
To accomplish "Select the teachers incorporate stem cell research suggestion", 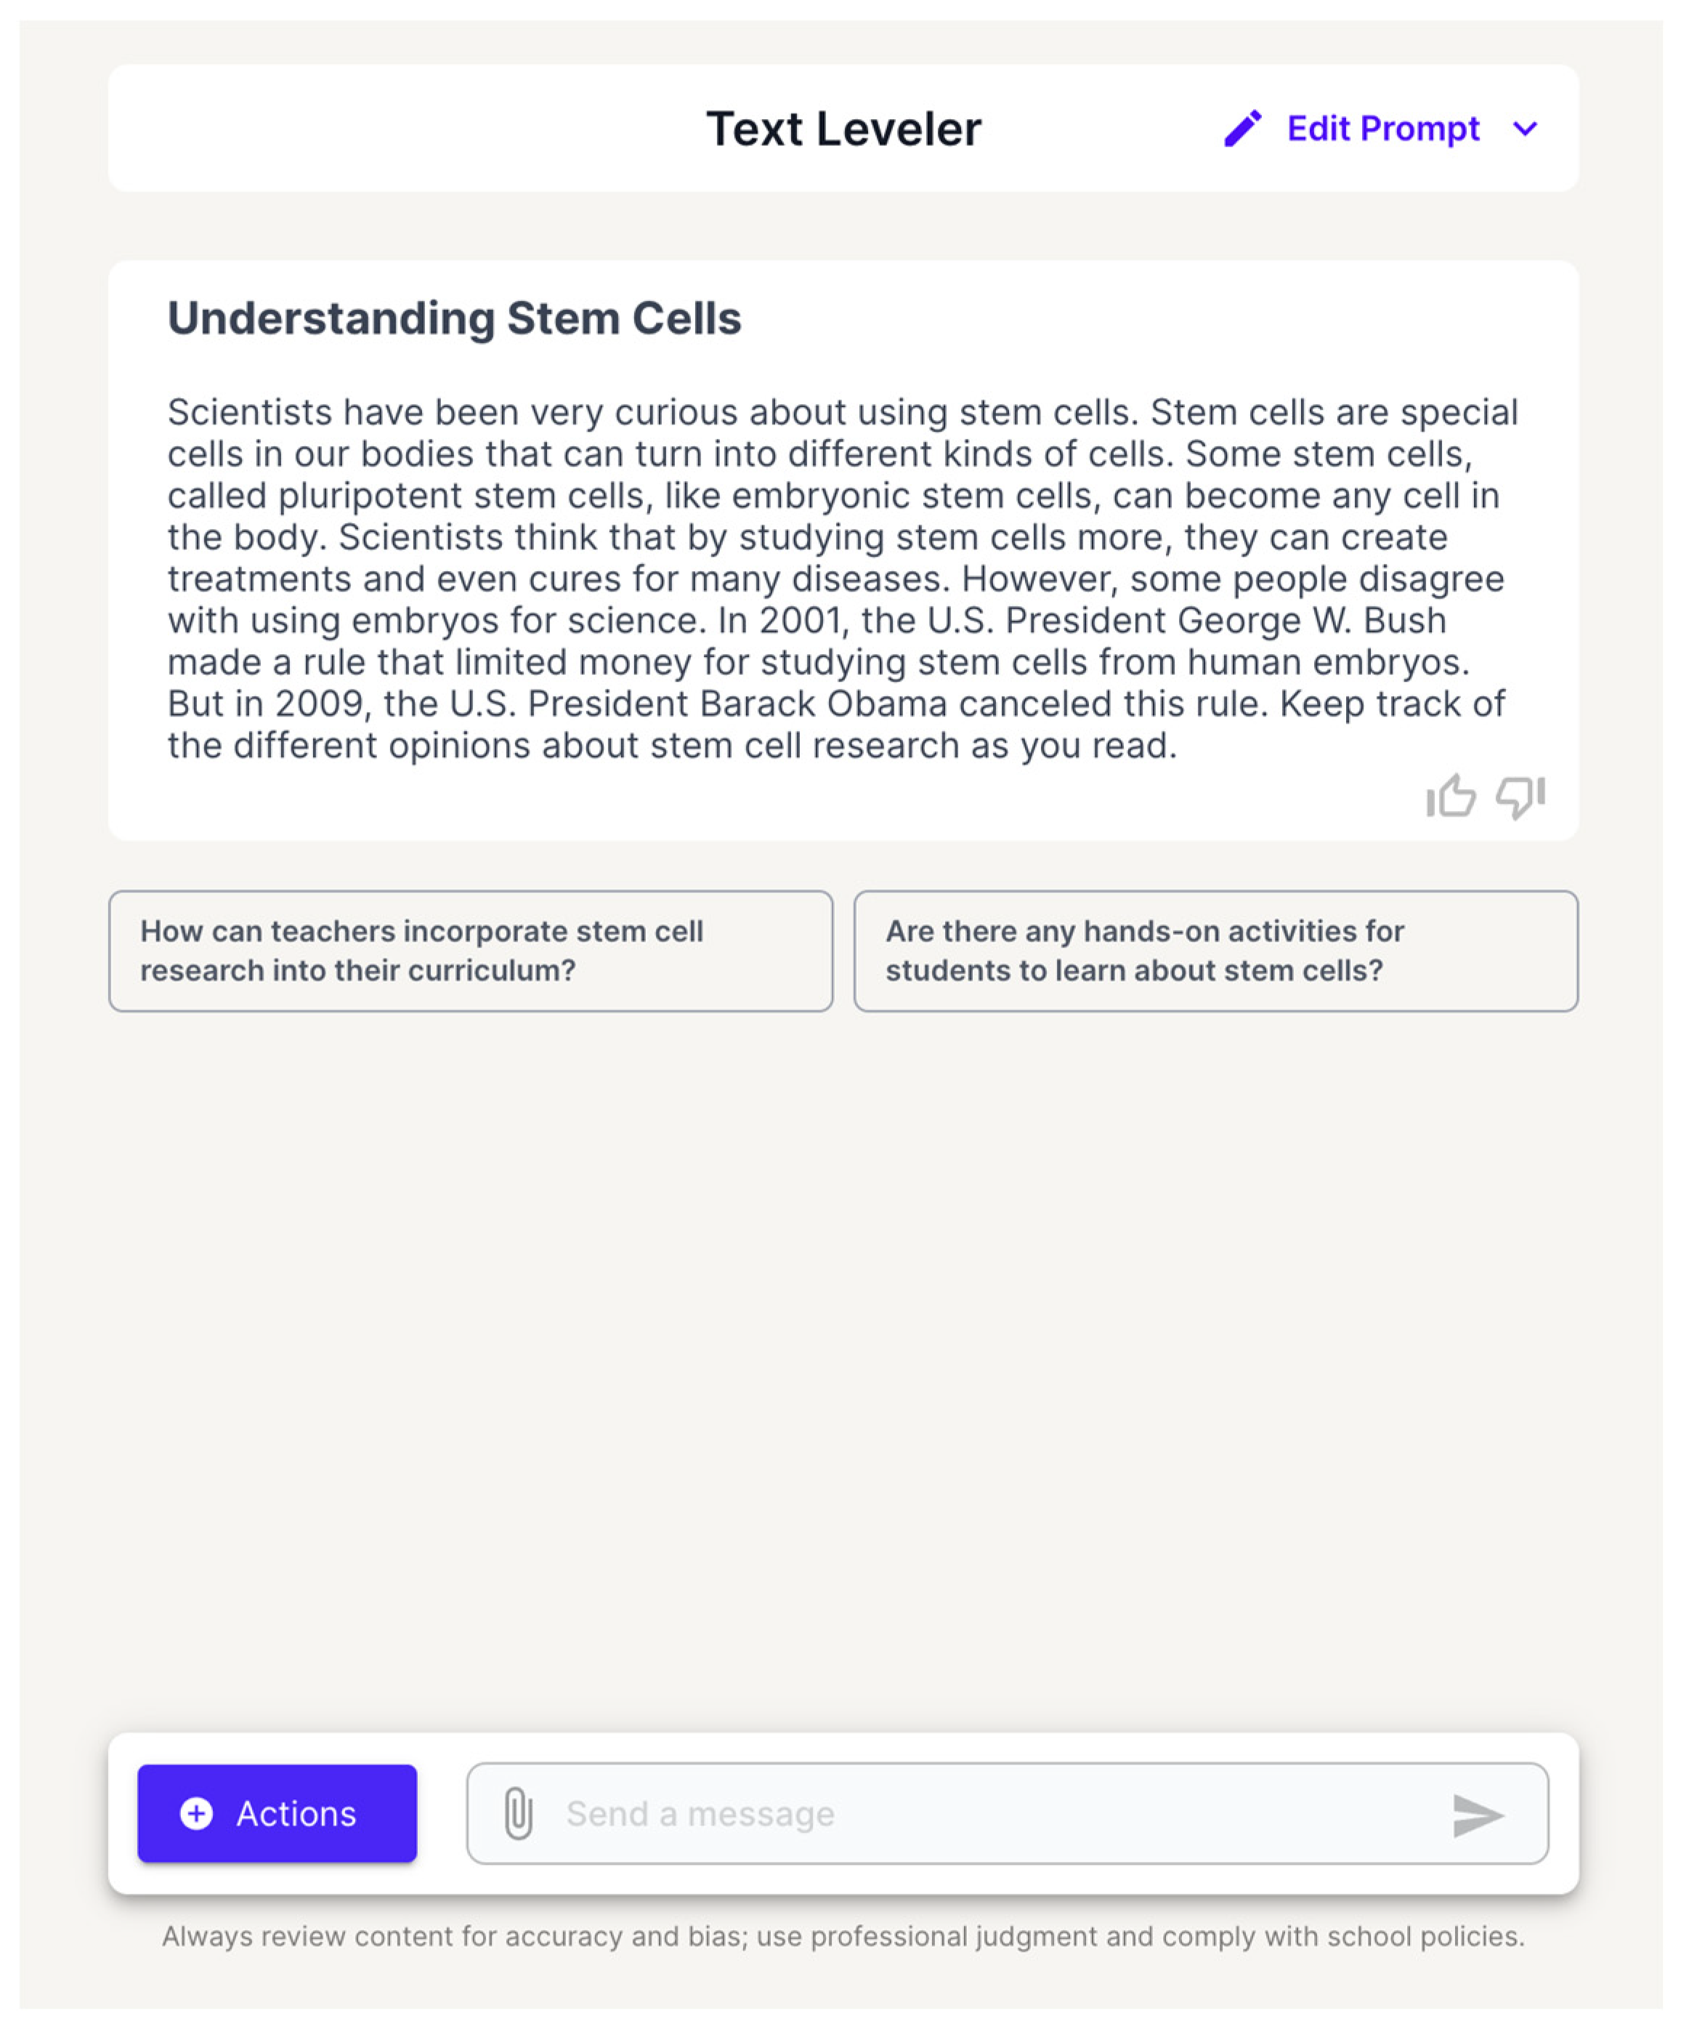I will pyautogui.click(x=471, y=951).
